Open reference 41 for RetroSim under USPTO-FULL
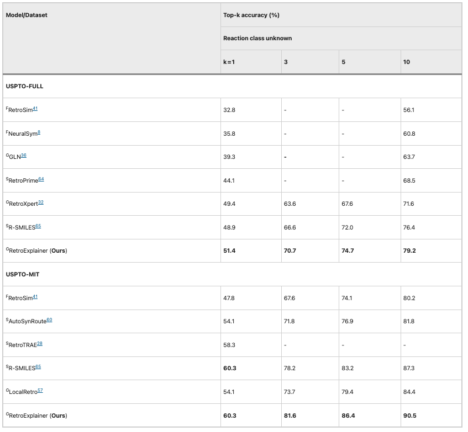The width and height of the screenshot is (468, 432). click(35, 109)
